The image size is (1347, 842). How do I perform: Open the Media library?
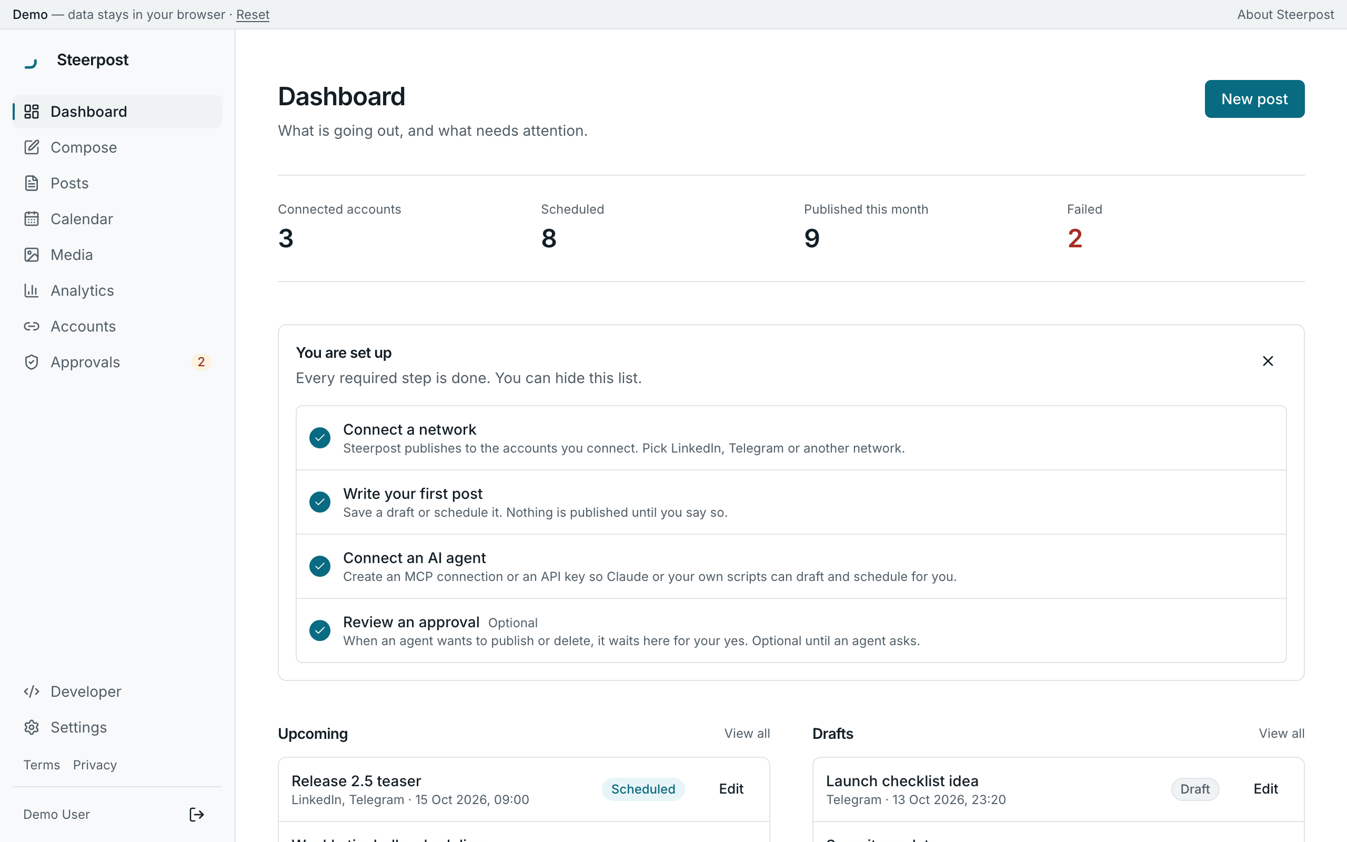pyautogui.click(x=117, y=255)
